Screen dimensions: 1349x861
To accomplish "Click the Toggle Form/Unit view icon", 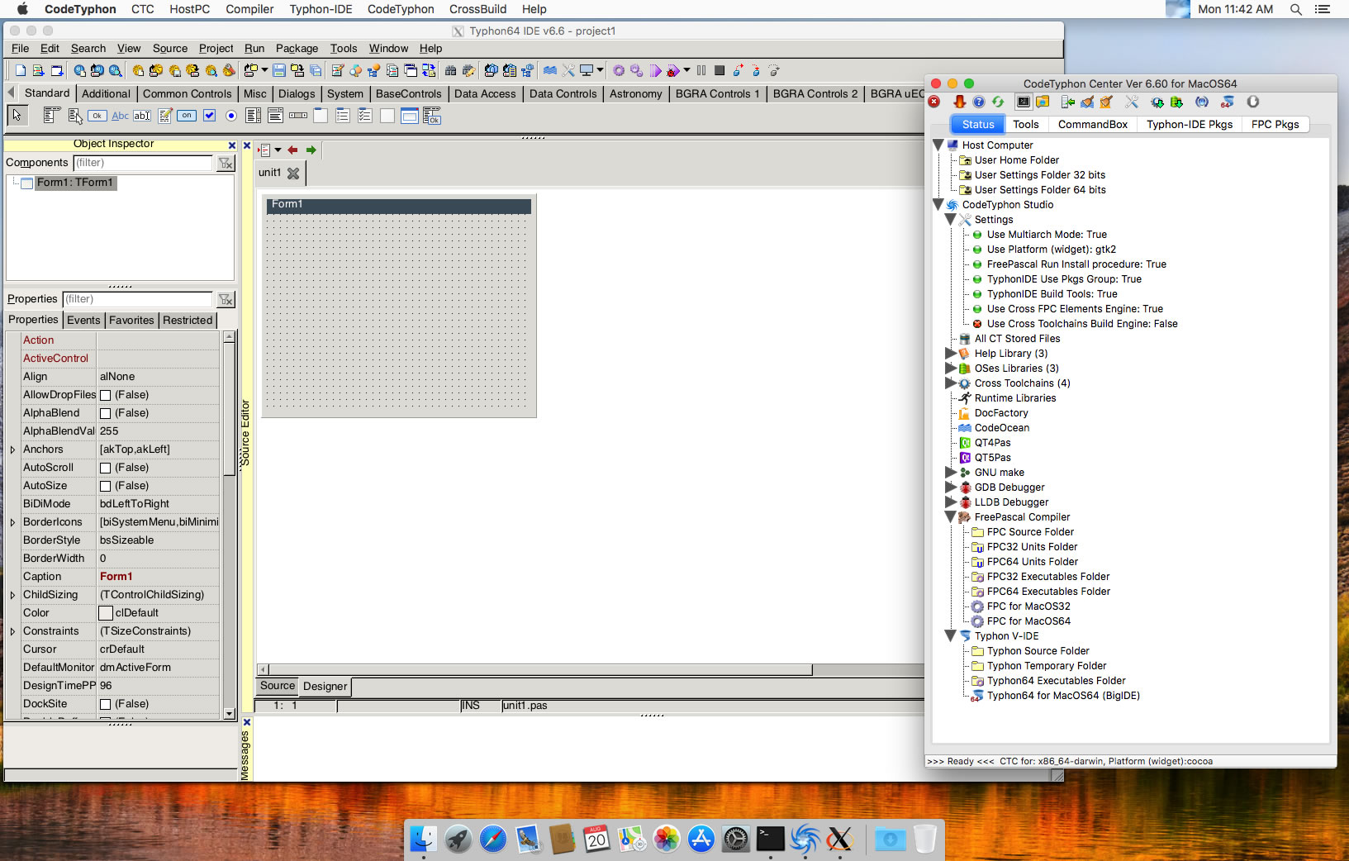I will 429,71.
